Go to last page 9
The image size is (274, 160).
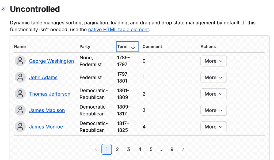(x=172, y=149)
